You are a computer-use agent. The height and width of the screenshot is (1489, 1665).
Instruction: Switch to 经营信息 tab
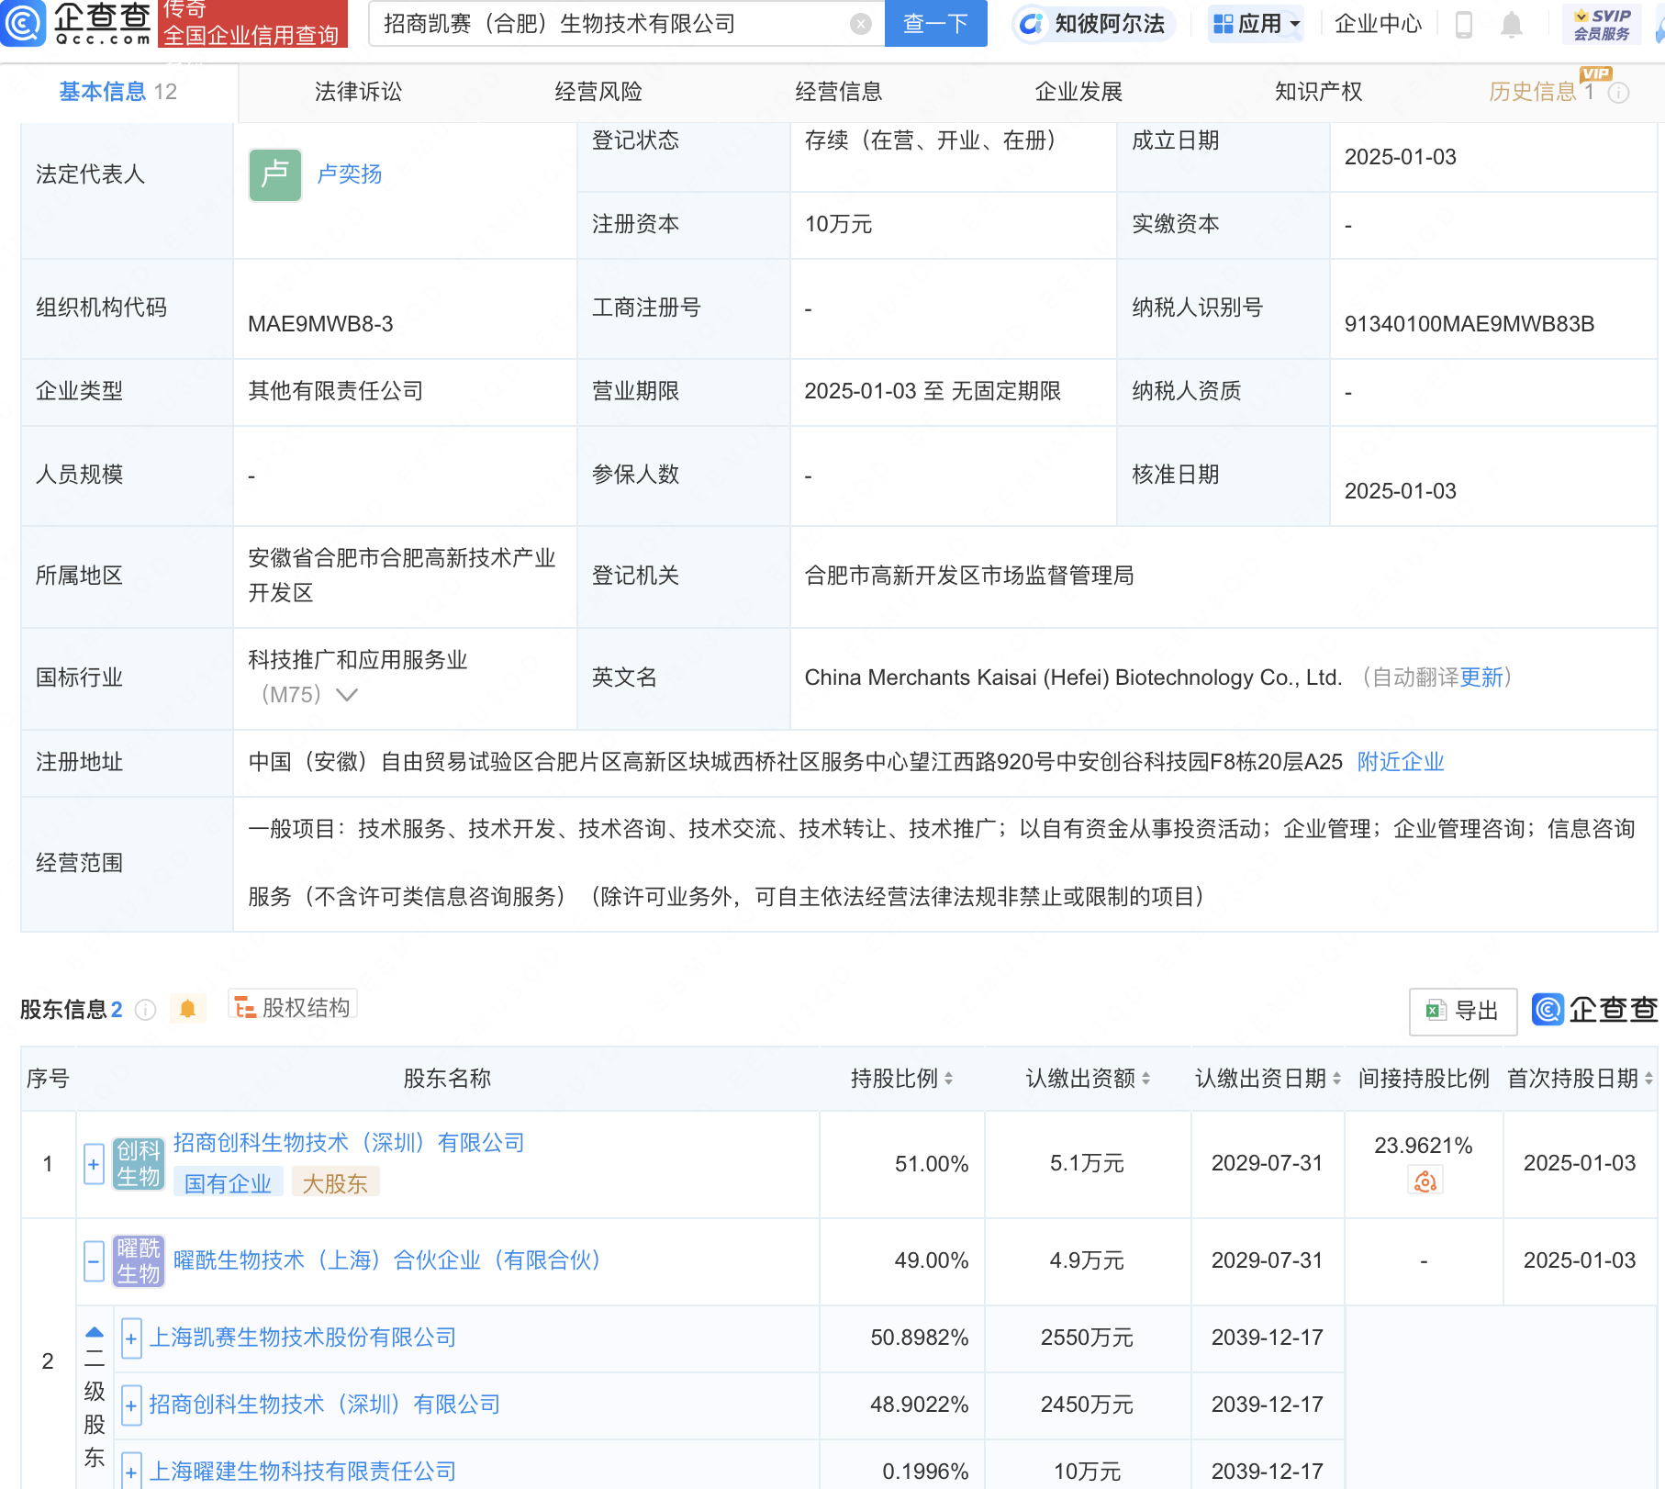coord(838,92)
